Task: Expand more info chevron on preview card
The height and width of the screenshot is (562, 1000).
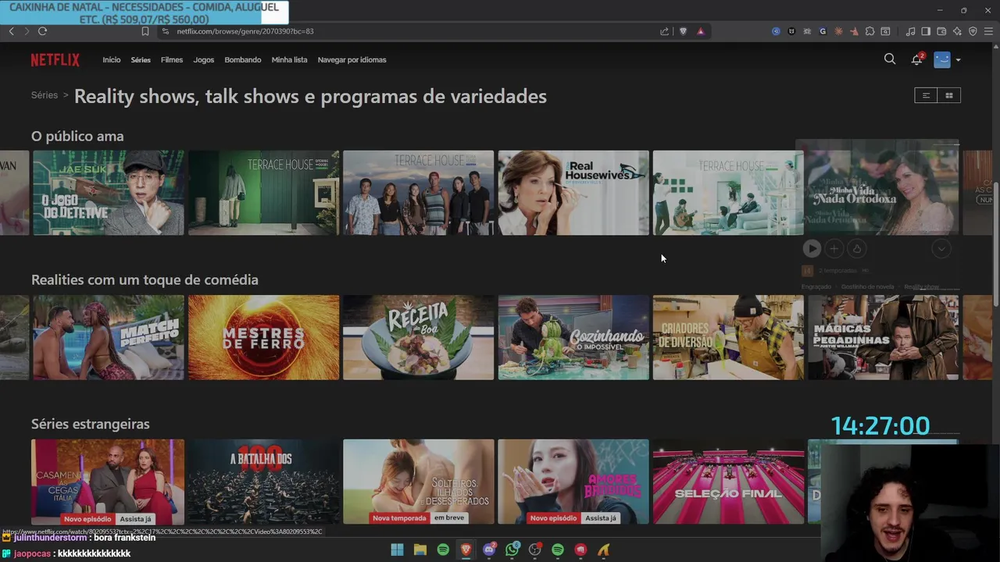Action: coord(941,248)
